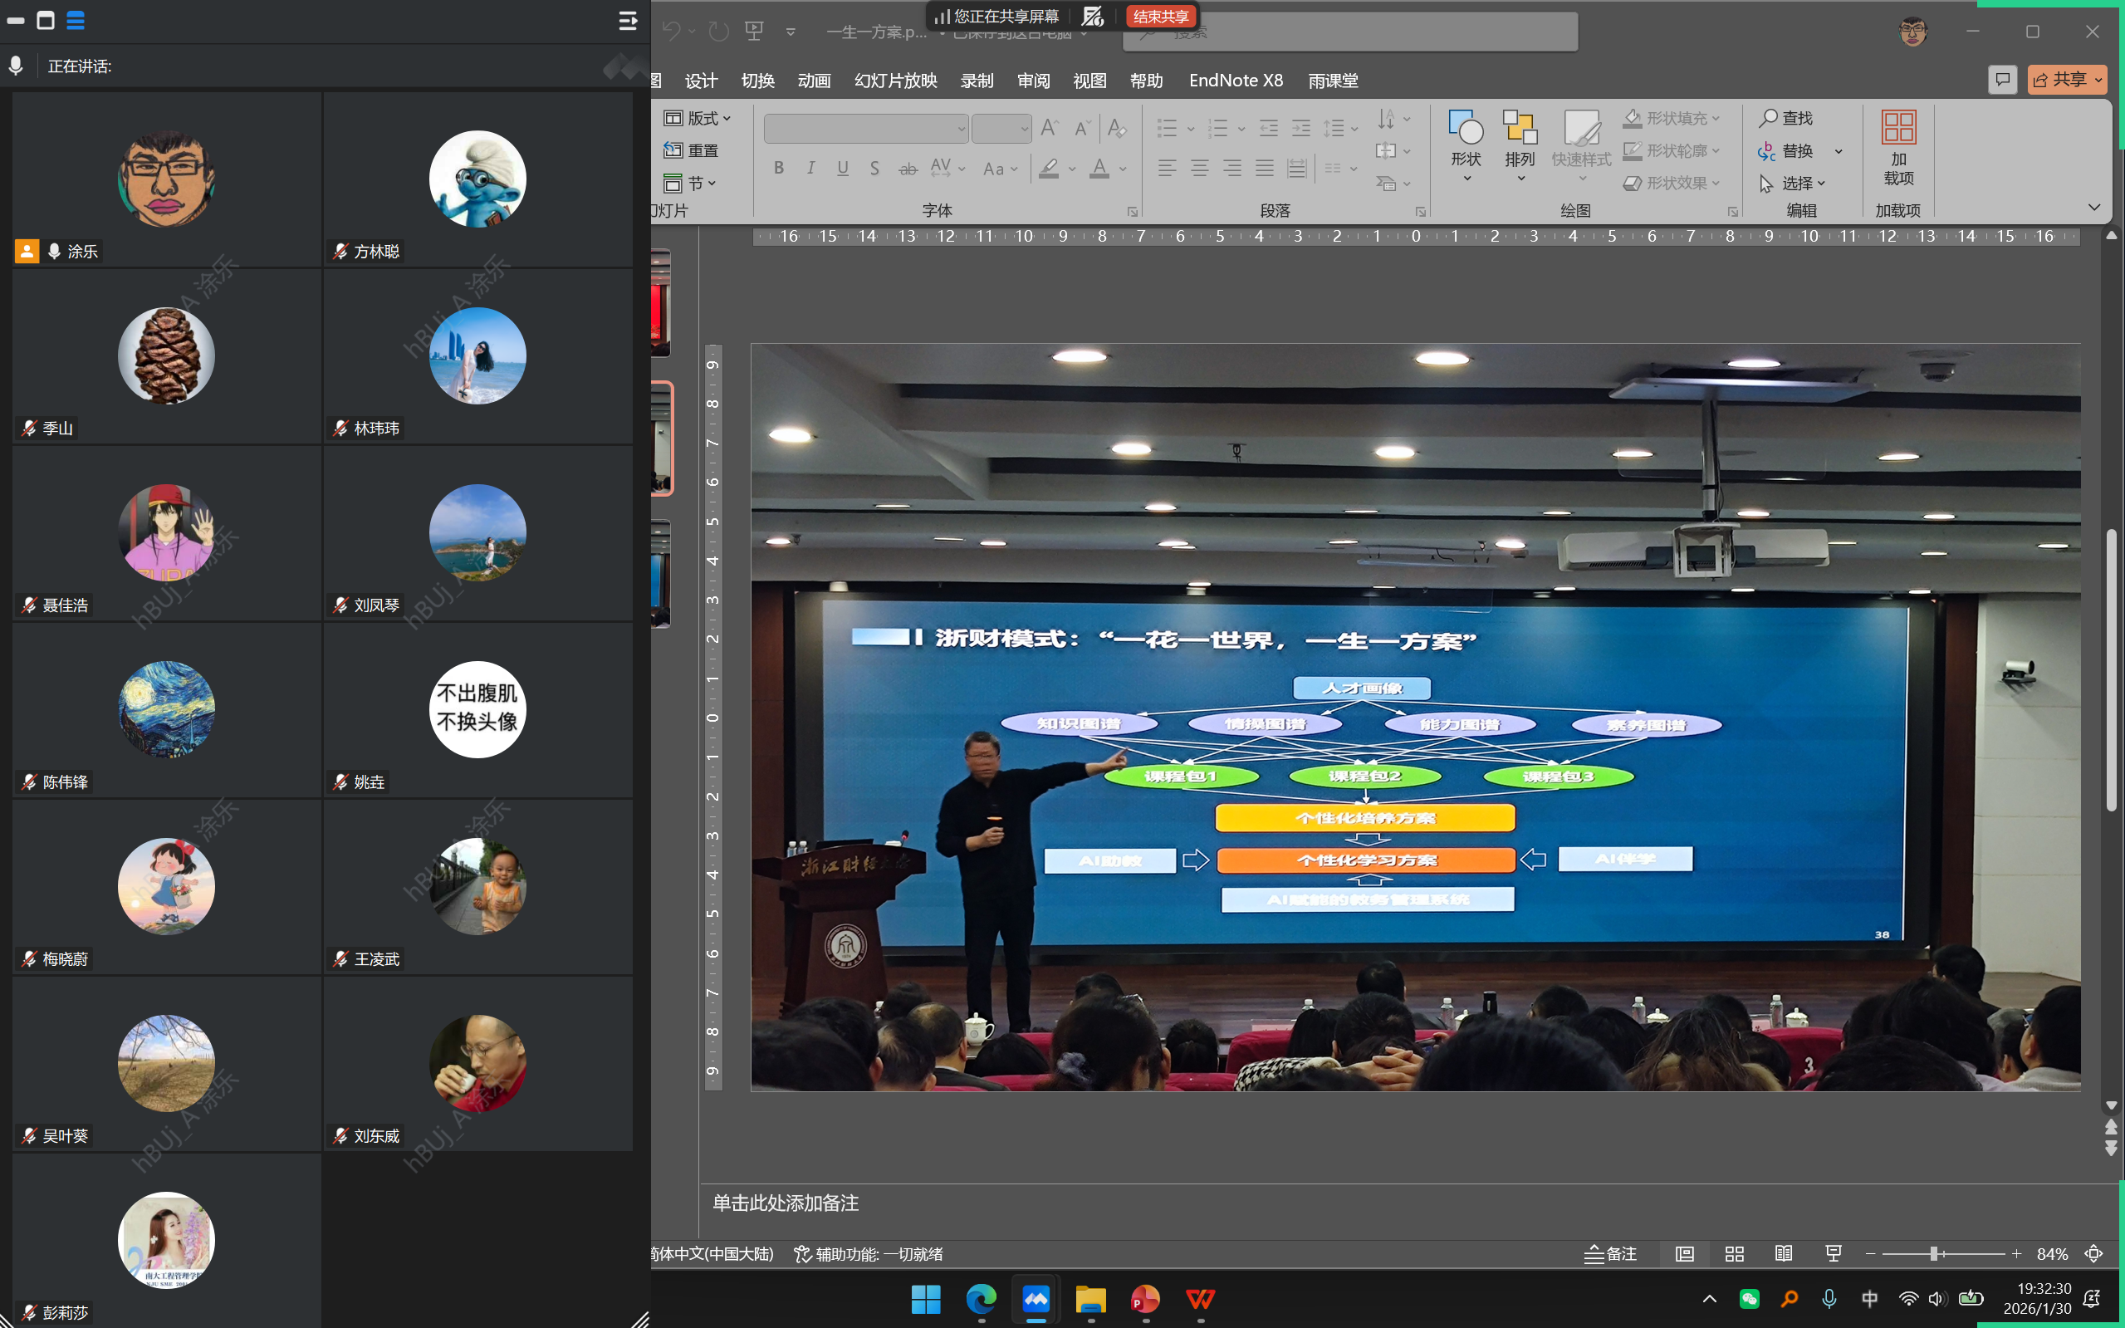Click fit slide to window icon

pyautogui.click(x=2093, y=1254)
